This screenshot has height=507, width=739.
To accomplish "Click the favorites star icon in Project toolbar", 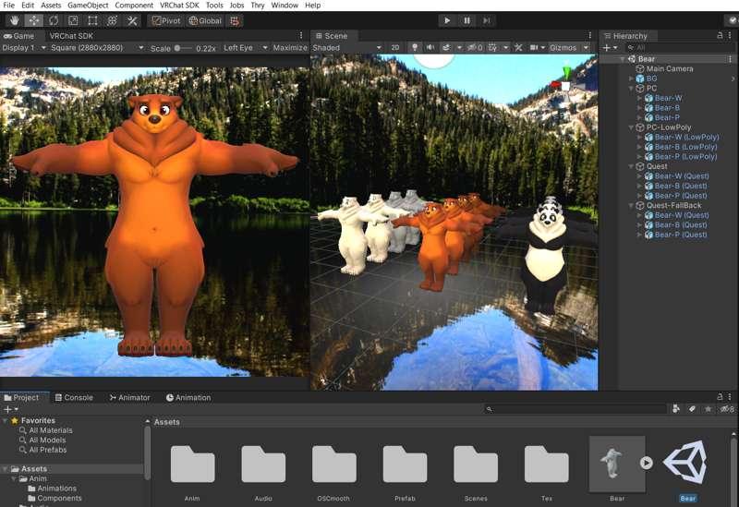I will click(708, 409).
